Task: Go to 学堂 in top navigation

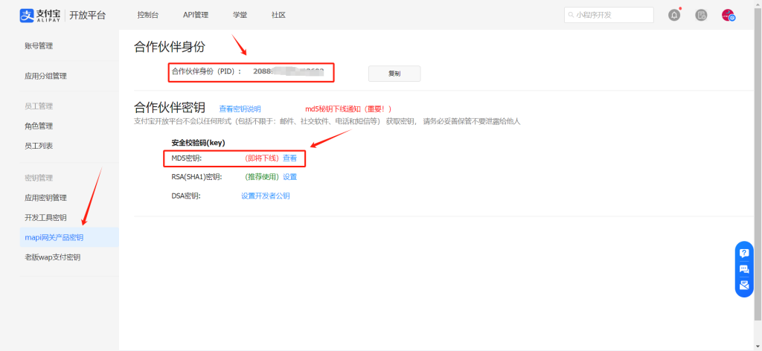Action: click(x=240, y=15)
